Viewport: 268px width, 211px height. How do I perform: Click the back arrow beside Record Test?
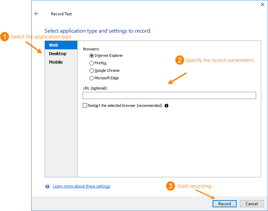(36, 14)
